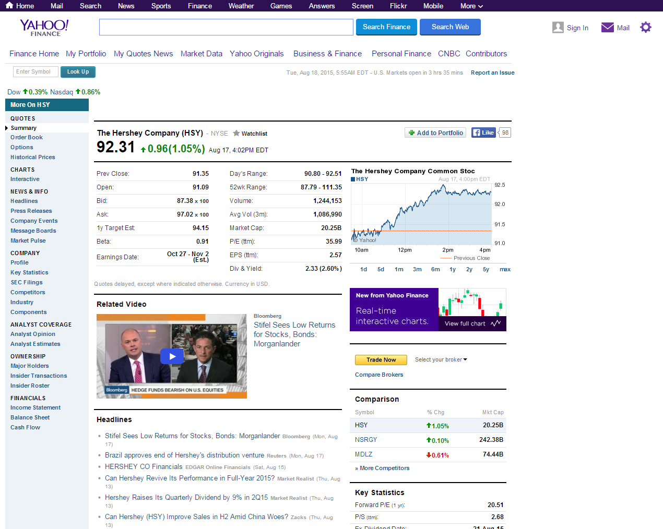The image size is (663, 529).
Task: Play the Related Video thumbnail
Action: (x=172, y=356)
